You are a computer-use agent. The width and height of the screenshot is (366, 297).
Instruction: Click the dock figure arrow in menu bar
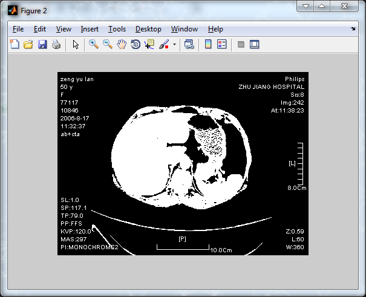point(353,28)
